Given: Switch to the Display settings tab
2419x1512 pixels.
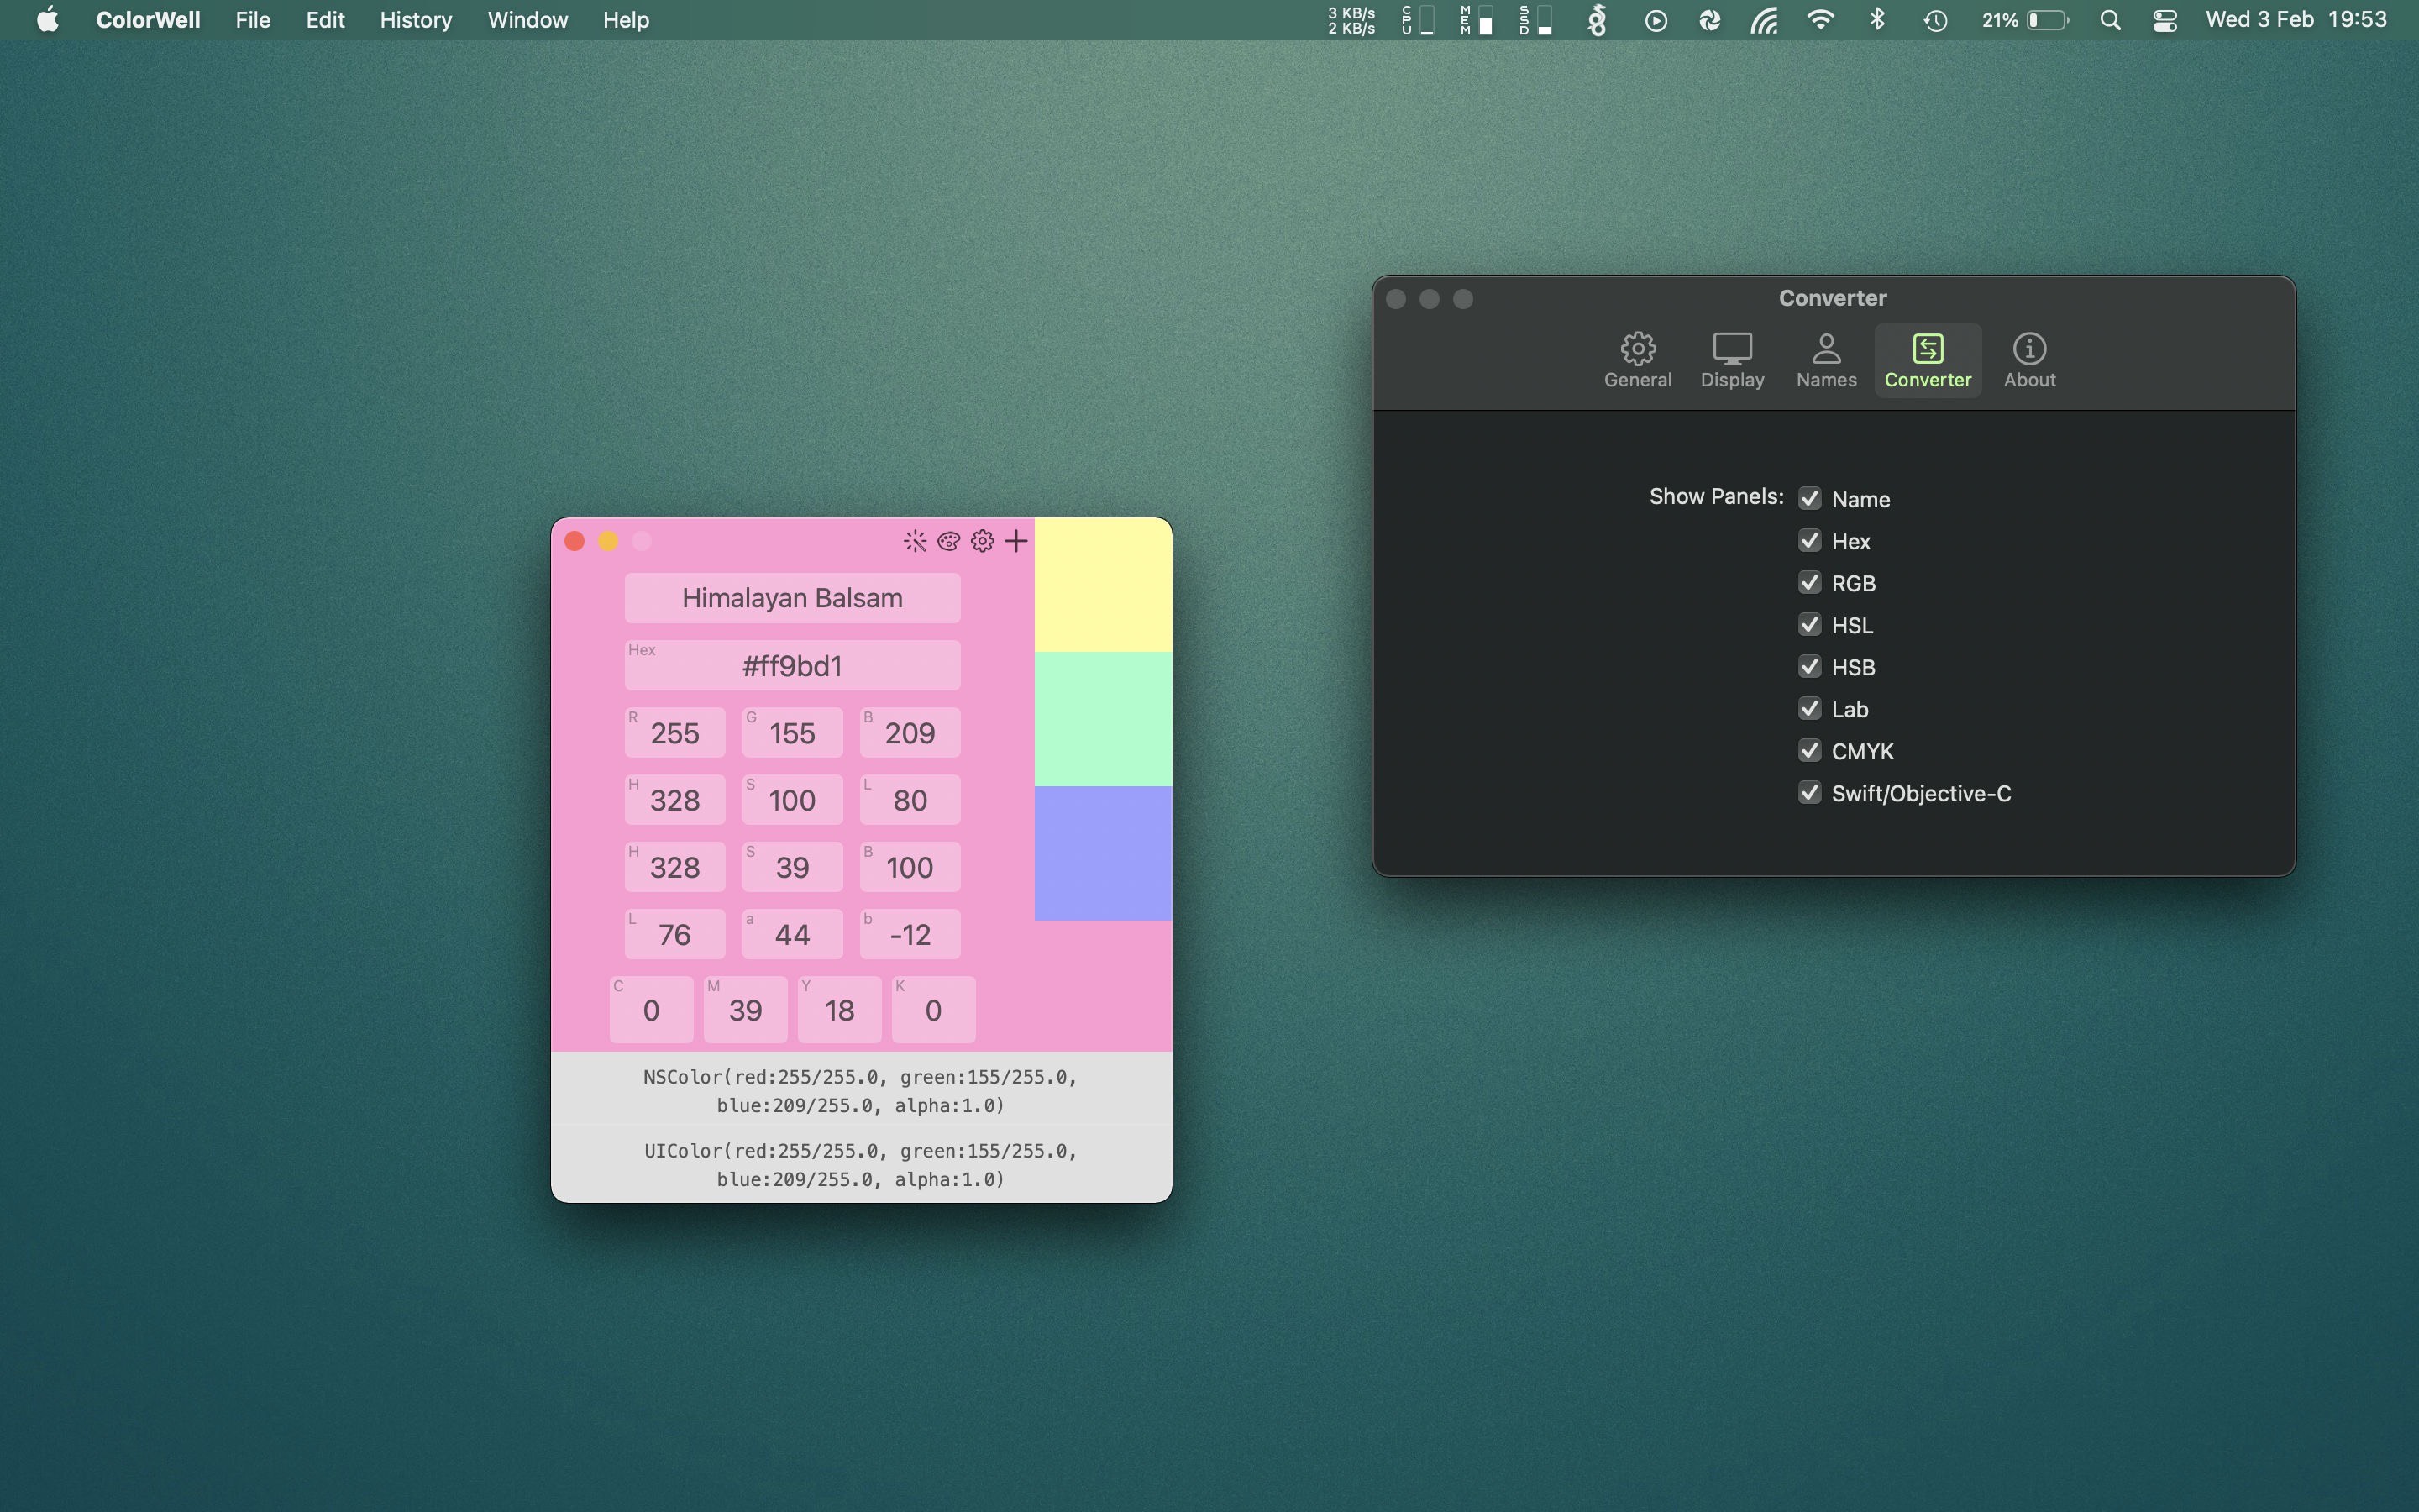Looking at the screenshot, I should [1733, 357].
